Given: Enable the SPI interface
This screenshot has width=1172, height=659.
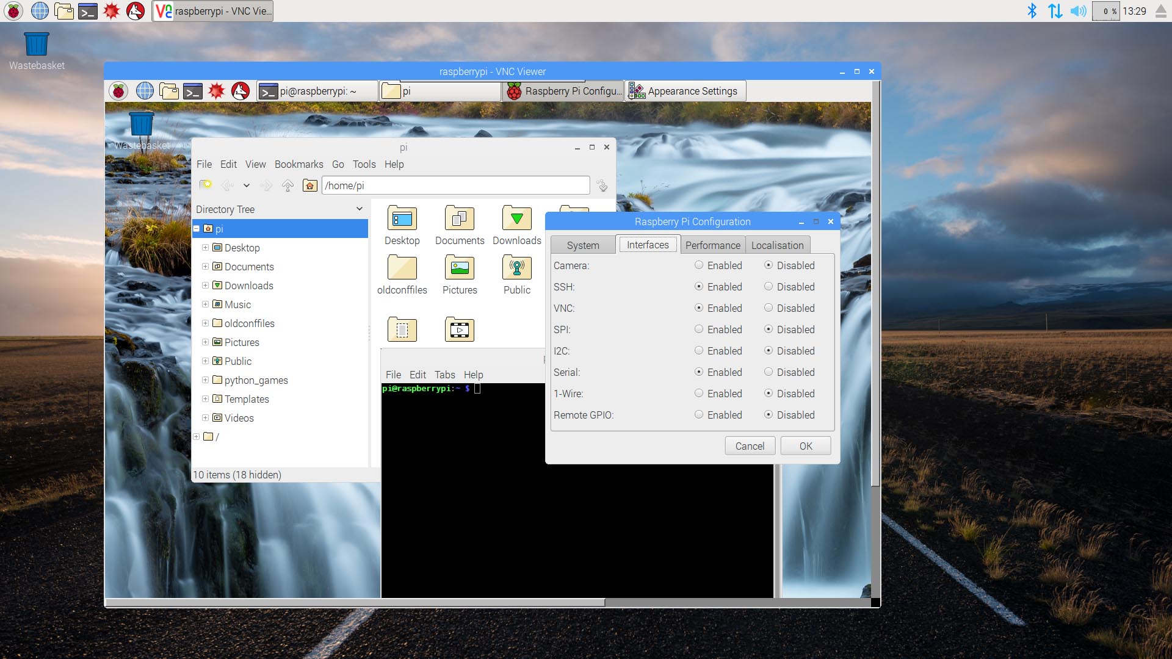Looking at the screenshot, I should 698,329.
